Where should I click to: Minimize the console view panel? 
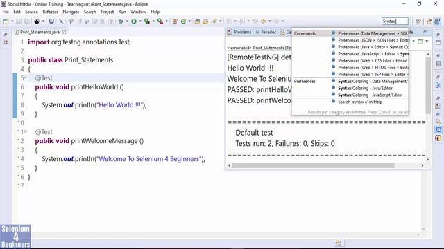[425, 32]
